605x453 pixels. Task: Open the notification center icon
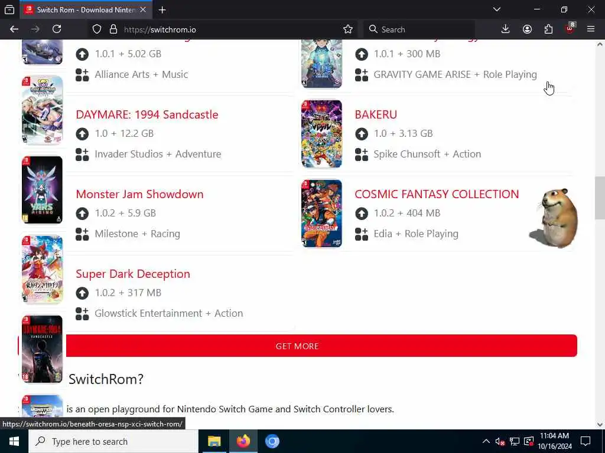click(x=586, y=441)
